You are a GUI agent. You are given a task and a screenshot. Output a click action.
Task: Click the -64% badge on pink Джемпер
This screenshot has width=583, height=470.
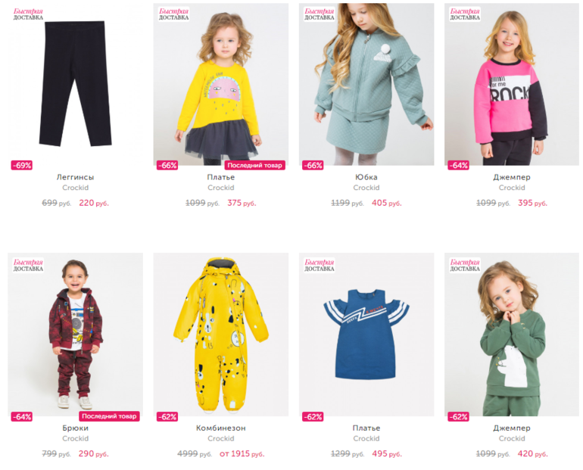tap(458, 165)
